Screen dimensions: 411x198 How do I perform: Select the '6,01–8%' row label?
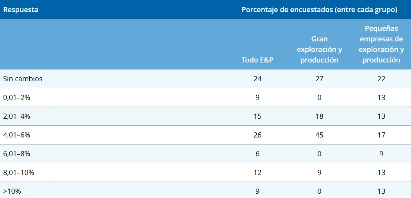(x=17, y=153)
